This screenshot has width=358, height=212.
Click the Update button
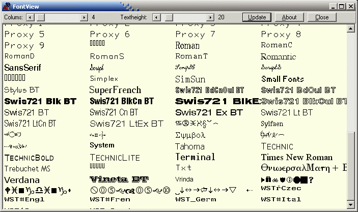(x=257, y=17)
